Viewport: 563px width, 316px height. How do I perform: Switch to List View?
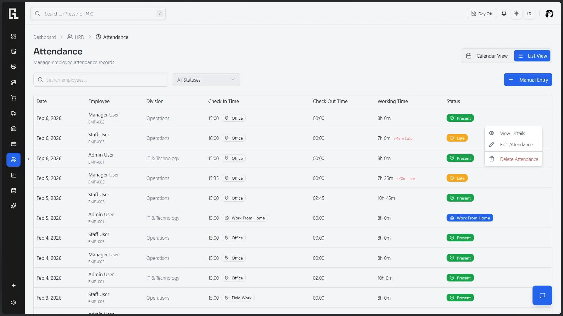pyautogui.click(x=532, y=56)
